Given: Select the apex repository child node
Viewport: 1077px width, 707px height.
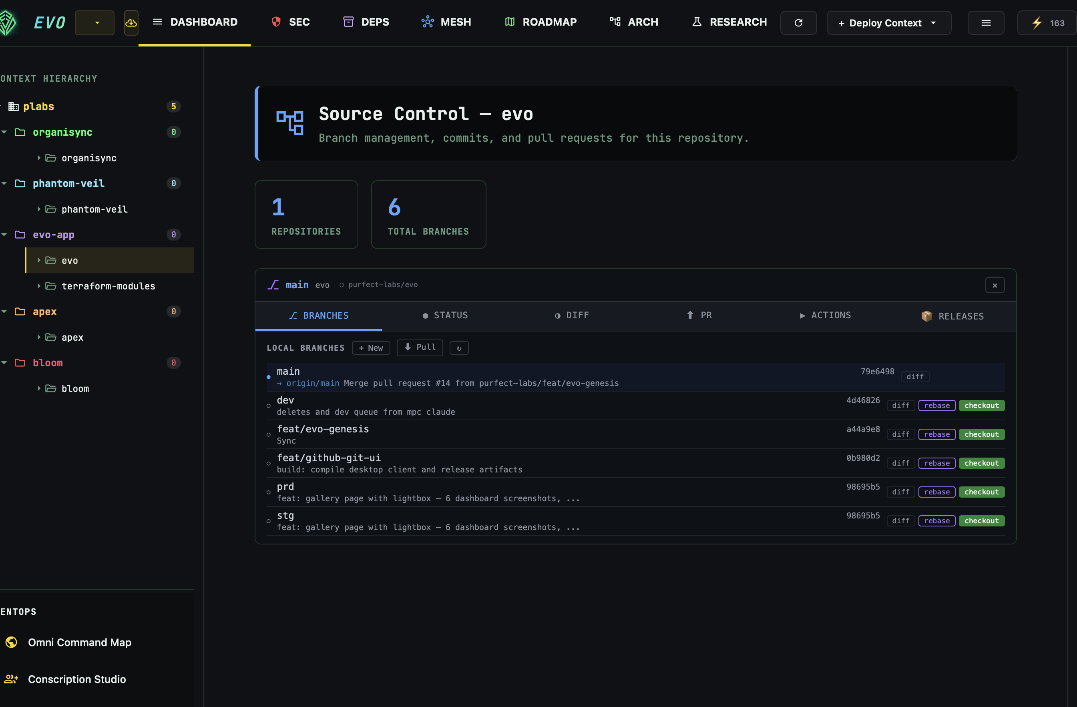Looking at the screenshot, I should point(72,337).
